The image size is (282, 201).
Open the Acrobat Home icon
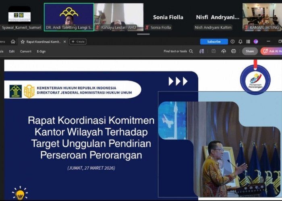click(13, 42)
